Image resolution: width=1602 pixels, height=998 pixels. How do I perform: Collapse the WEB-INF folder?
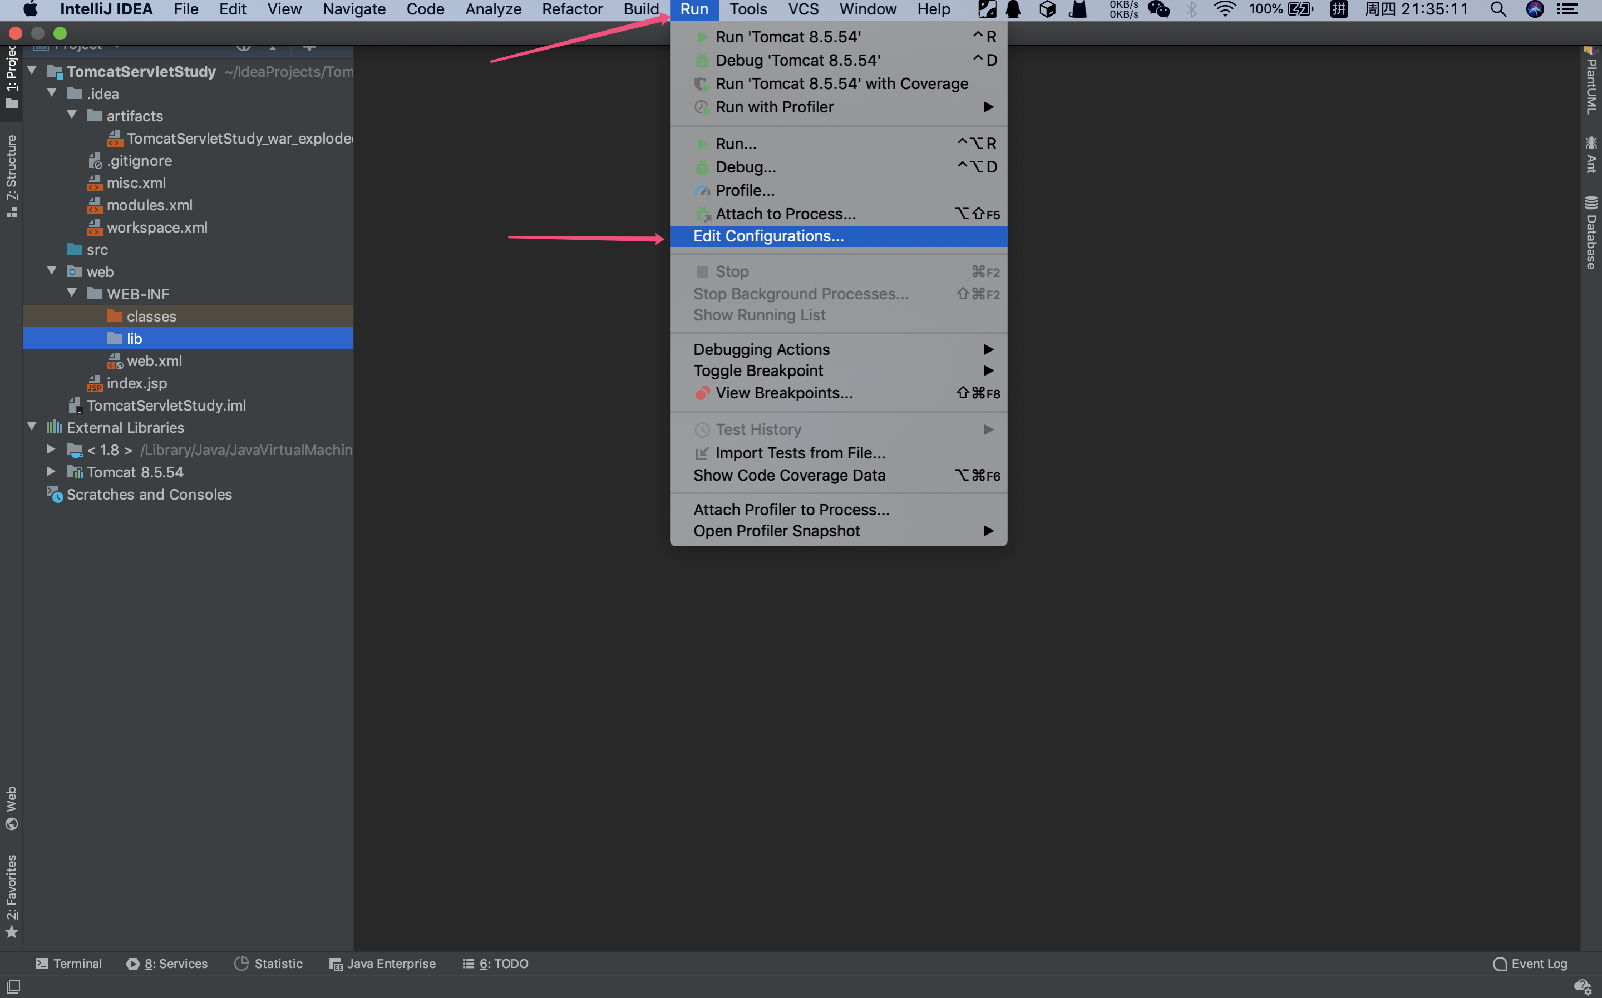tap(72, 293)
